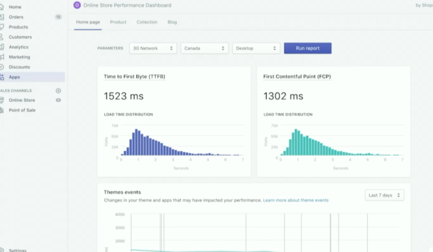
Task: Open the Marketing section
Action: [19, 57]
